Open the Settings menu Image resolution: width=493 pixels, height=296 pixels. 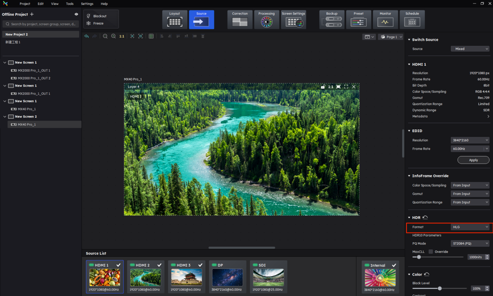click(87, 4)
